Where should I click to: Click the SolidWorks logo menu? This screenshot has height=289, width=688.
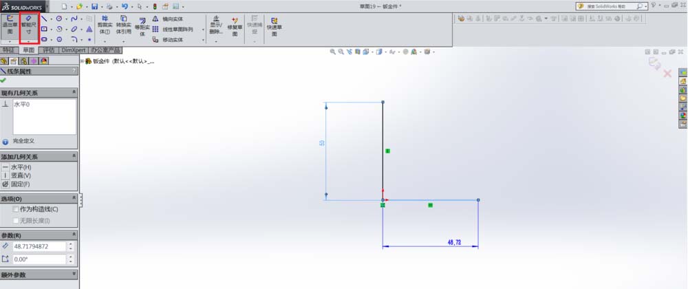click(x=23, y=7)
